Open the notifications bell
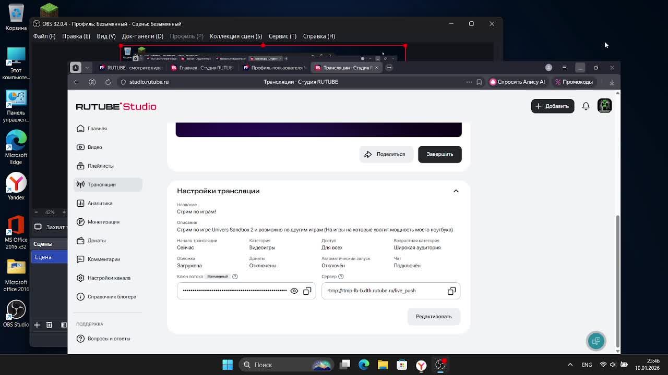Viewport: 668px width, 375px height. 586,106
